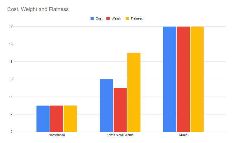Select the Weight legend label text
The height and width of the screenshot is (143, 233).
click(x=116, y=18)
